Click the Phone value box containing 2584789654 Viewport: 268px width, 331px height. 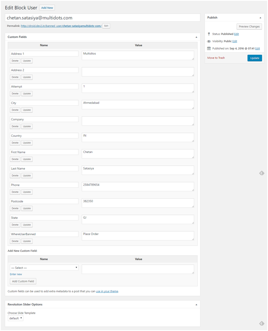[x=138, y=187]
